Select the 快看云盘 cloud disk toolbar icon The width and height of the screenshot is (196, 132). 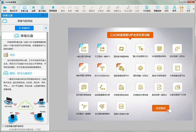point(24,9)
